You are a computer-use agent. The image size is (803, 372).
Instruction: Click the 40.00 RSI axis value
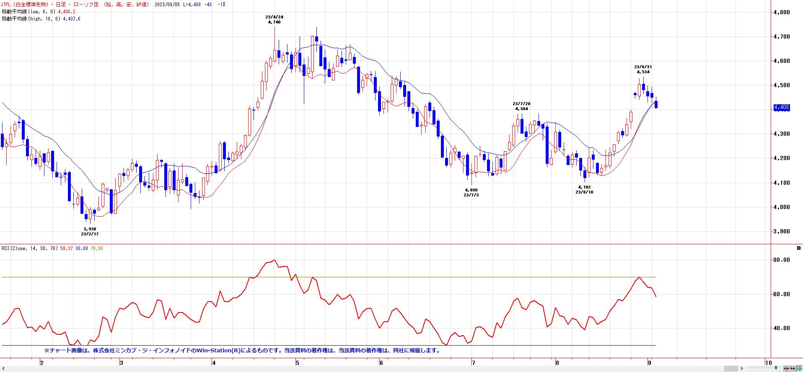point(782,328)
